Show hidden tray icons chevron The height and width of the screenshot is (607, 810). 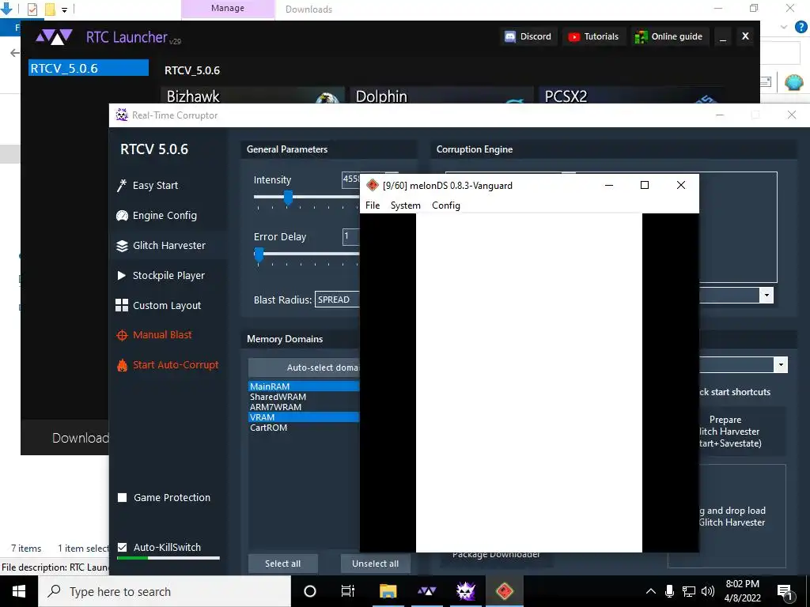click(x=651, y=591)
